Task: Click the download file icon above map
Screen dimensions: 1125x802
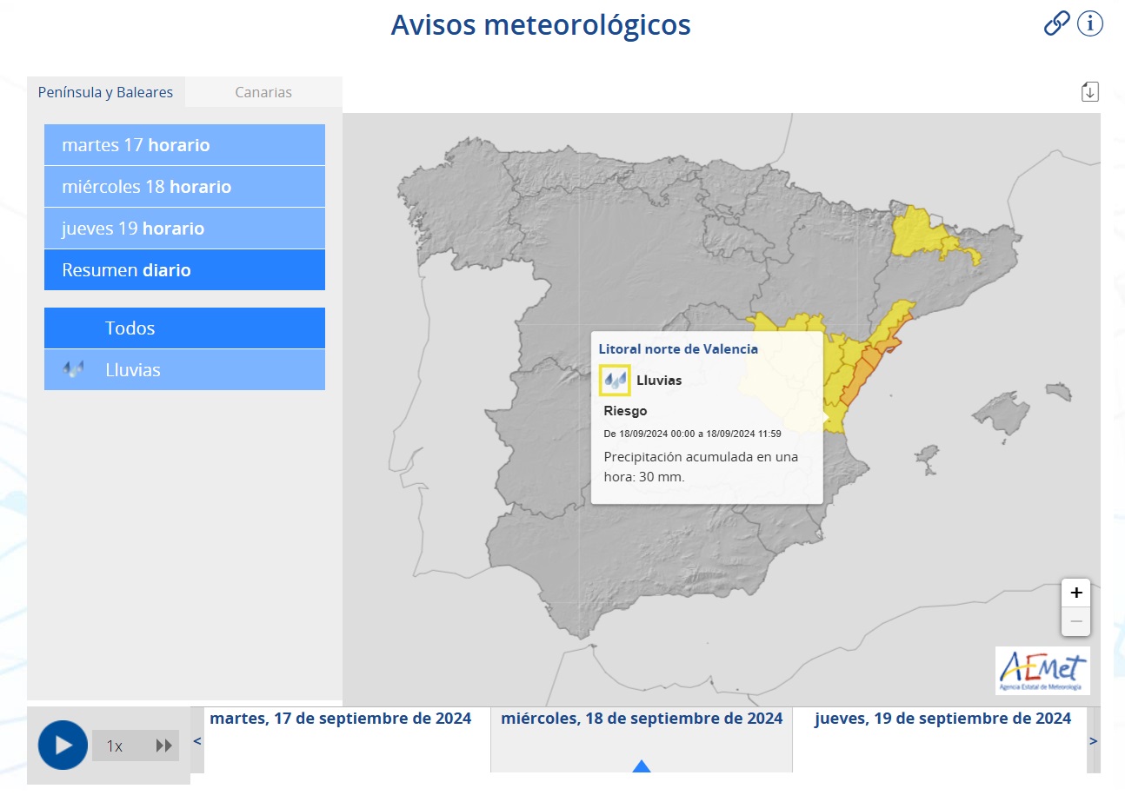Action: pyautogui.click(x=1089, y=91)
